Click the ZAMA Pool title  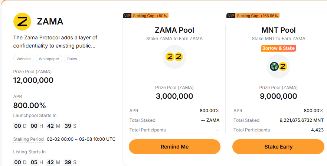pos(174,30)
